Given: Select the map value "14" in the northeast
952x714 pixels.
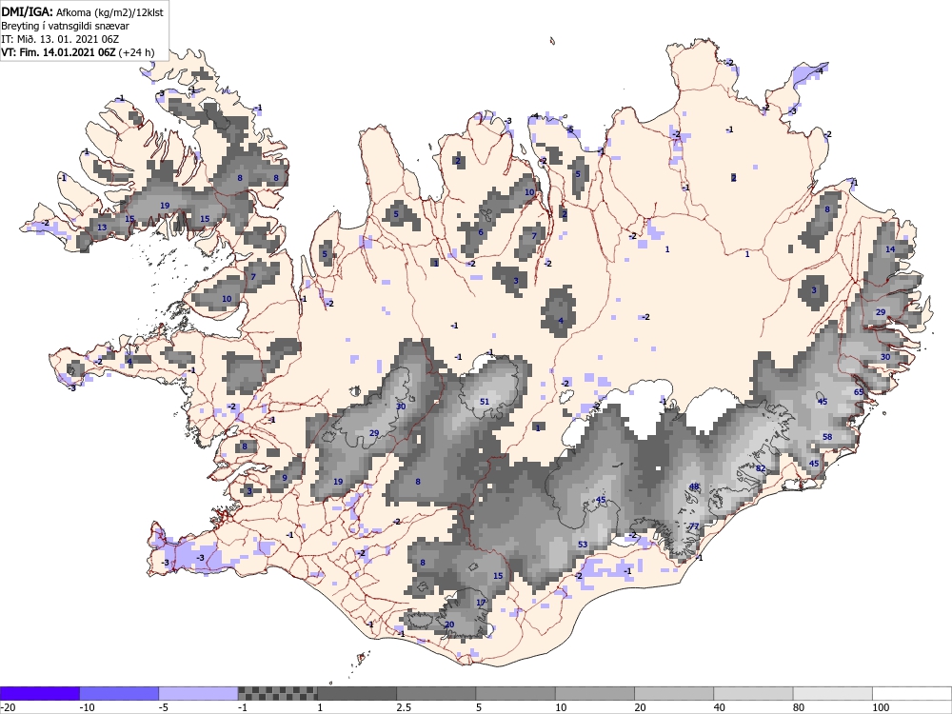Looking at the screenshot, I should click(890, 248).
